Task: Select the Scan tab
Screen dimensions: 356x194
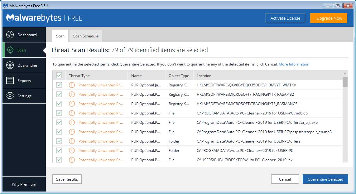Action: point(60,36)
